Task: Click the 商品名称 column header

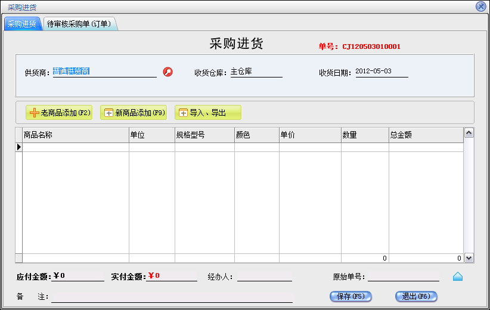Action: [x=75, y=135]
